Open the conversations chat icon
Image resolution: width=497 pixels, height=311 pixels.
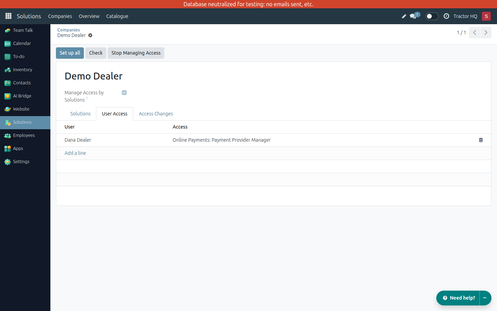pos(413,16)
